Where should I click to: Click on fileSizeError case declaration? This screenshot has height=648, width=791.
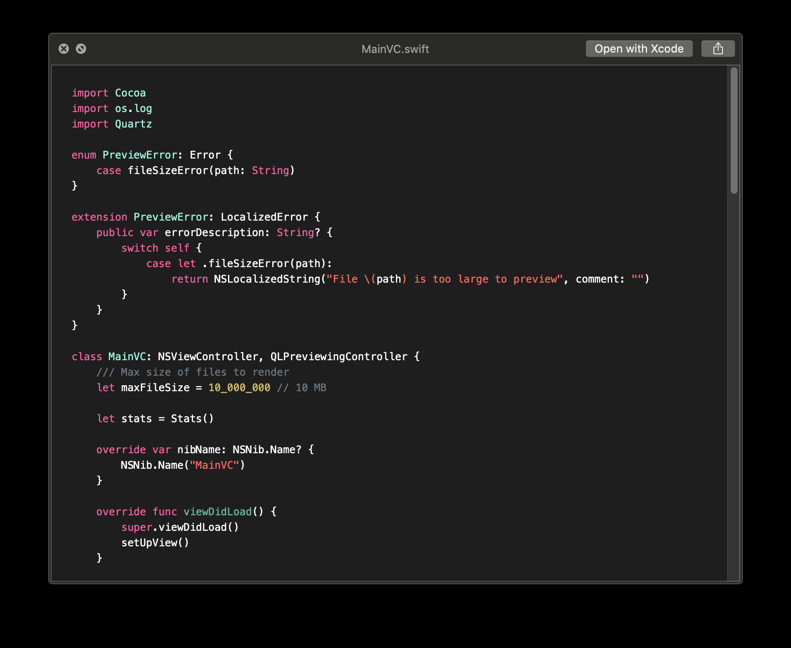click(x=196, y=171)
